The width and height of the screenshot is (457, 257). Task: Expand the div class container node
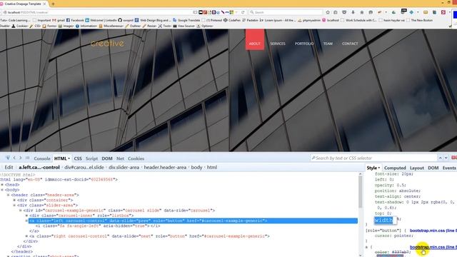(x=14, y=200)
